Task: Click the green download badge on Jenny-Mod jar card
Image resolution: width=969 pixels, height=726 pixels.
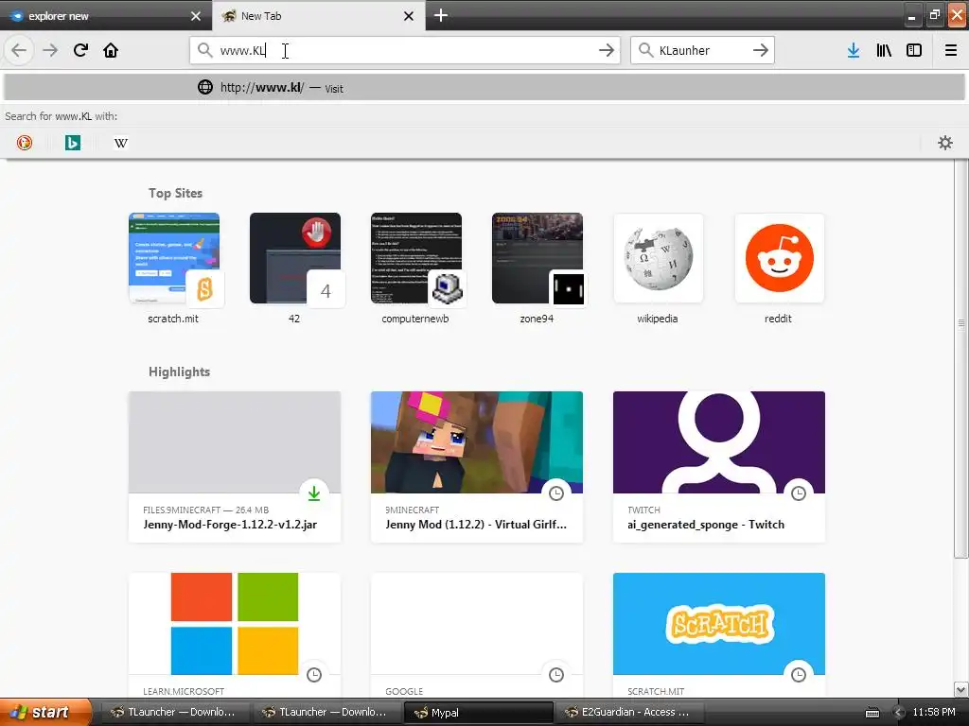Action: [314, 493]
